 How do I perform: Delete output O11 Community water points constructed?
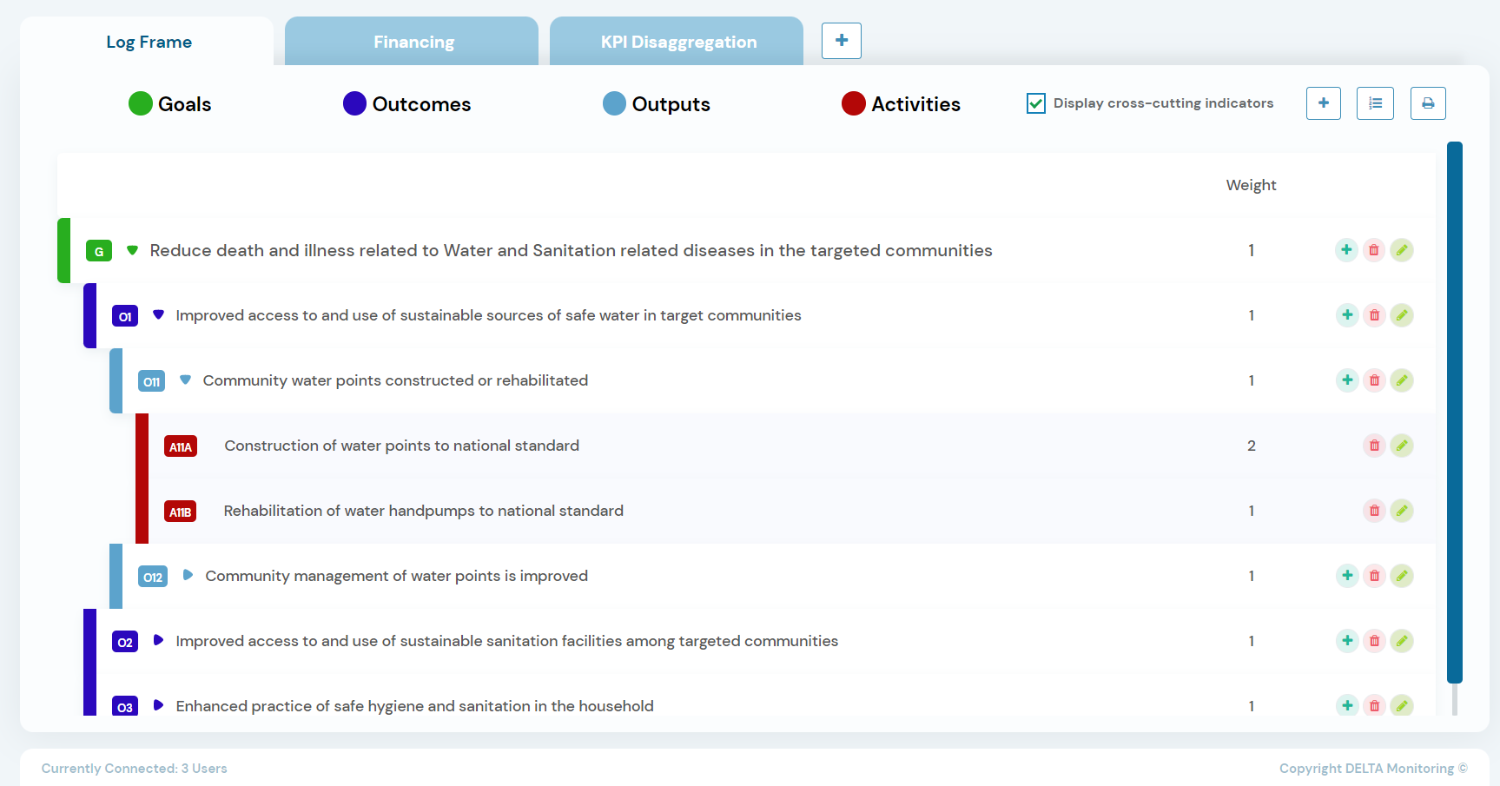1374,380
